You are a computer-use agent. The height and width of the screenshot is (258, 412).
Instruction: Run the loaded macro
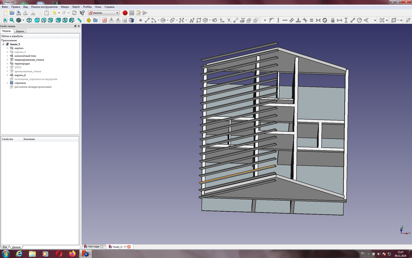point(145,13)
